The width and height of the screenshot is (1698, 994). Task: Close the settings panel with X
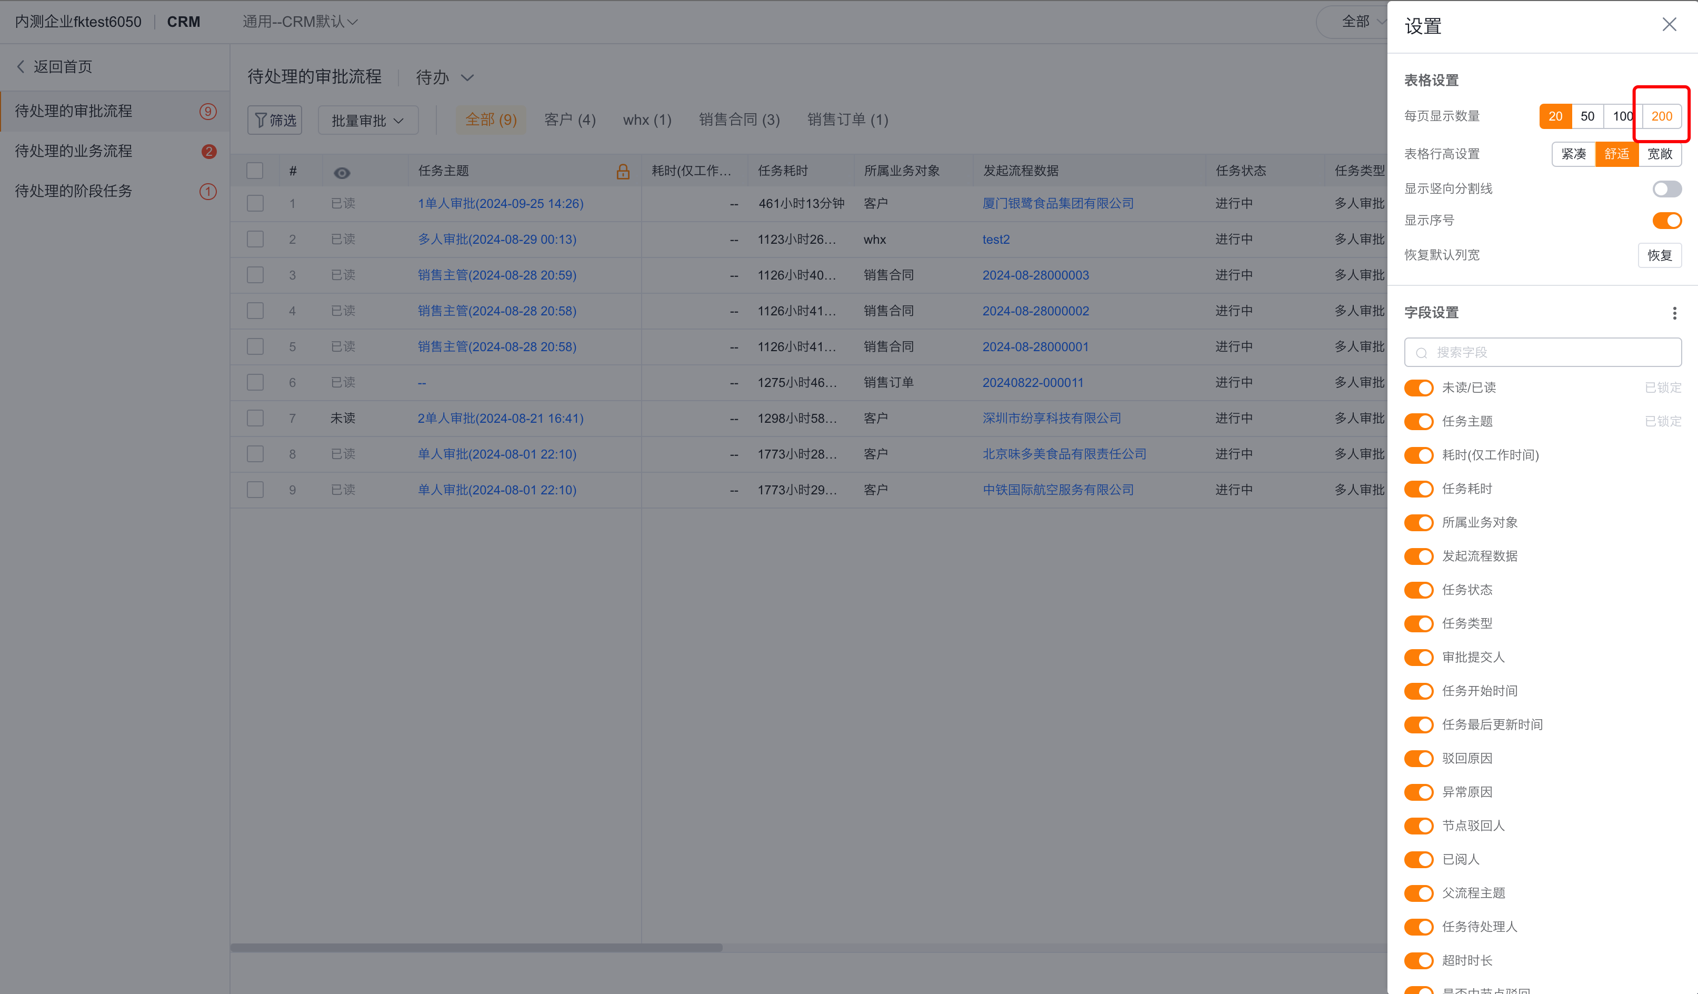(1669, 25)
